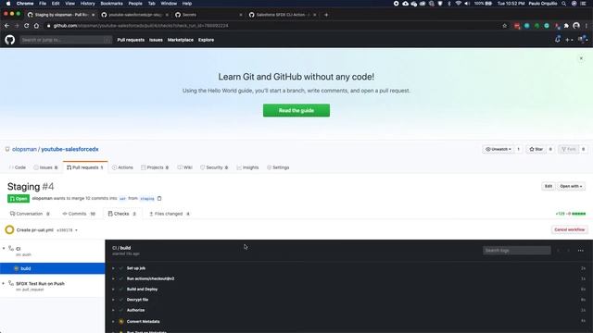Open the Commits tab
The height and width of the screenshot is (333, 593).
pyautogui.click(x=79, y=214)
